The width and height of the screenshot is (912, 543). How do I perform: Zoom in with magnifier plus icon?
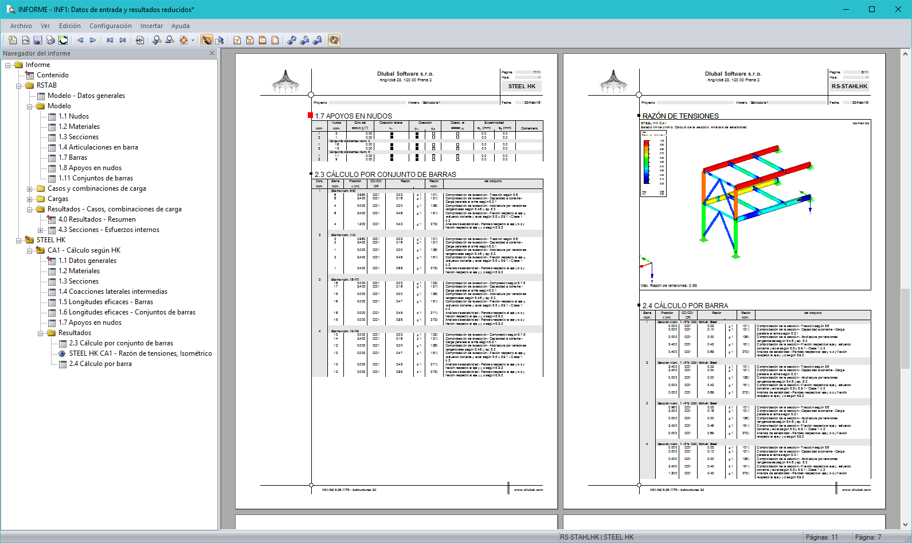click(157, 40)
